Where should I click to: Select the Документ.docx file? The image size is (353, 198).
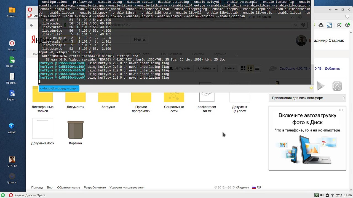pyautogui.click(x=42, y=131)
